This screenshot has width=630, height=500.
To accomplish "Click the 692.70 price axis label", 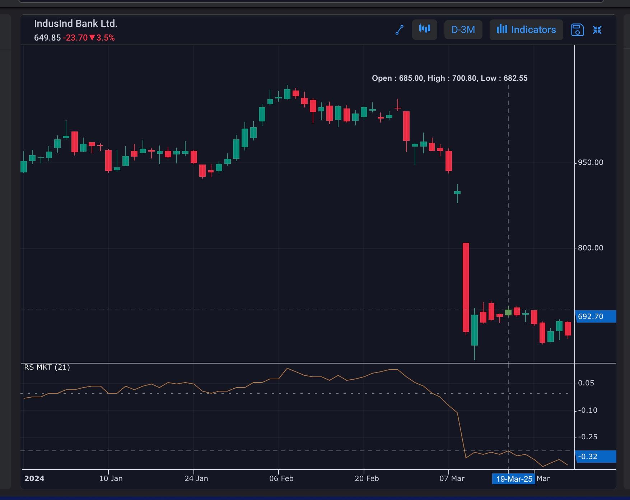I will pyautogui.click(x=596, y=316).
